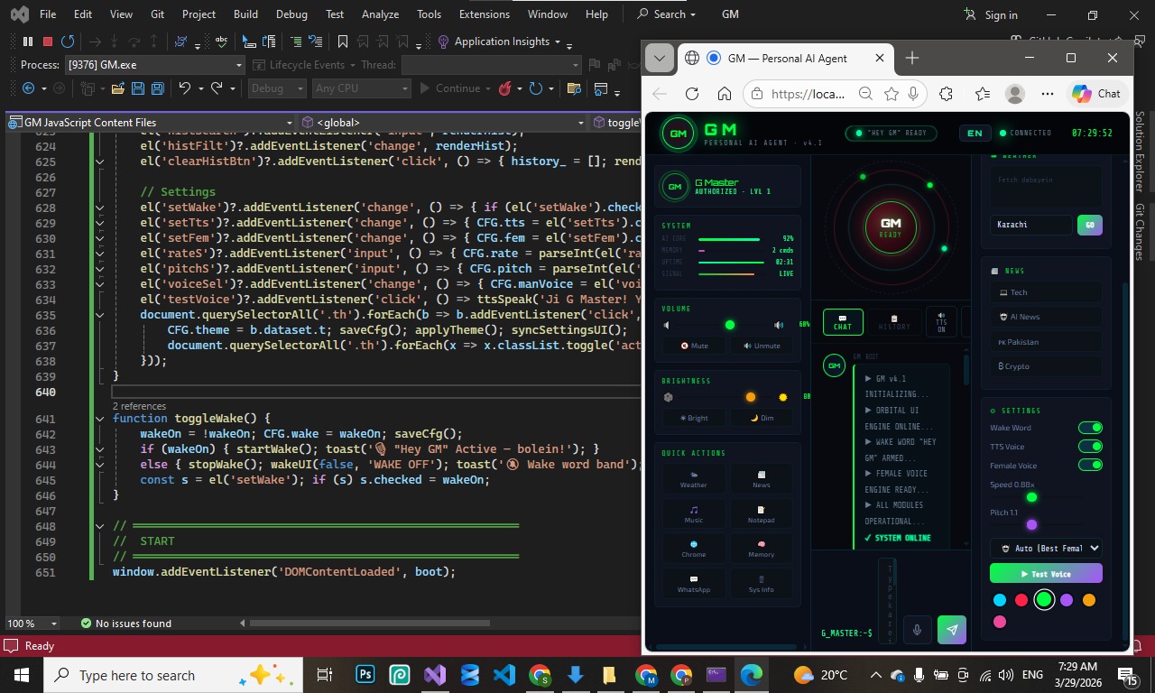Open the Debug menu
The width and height of the screenshot is (1155, 693).
(x=291, y=14)
